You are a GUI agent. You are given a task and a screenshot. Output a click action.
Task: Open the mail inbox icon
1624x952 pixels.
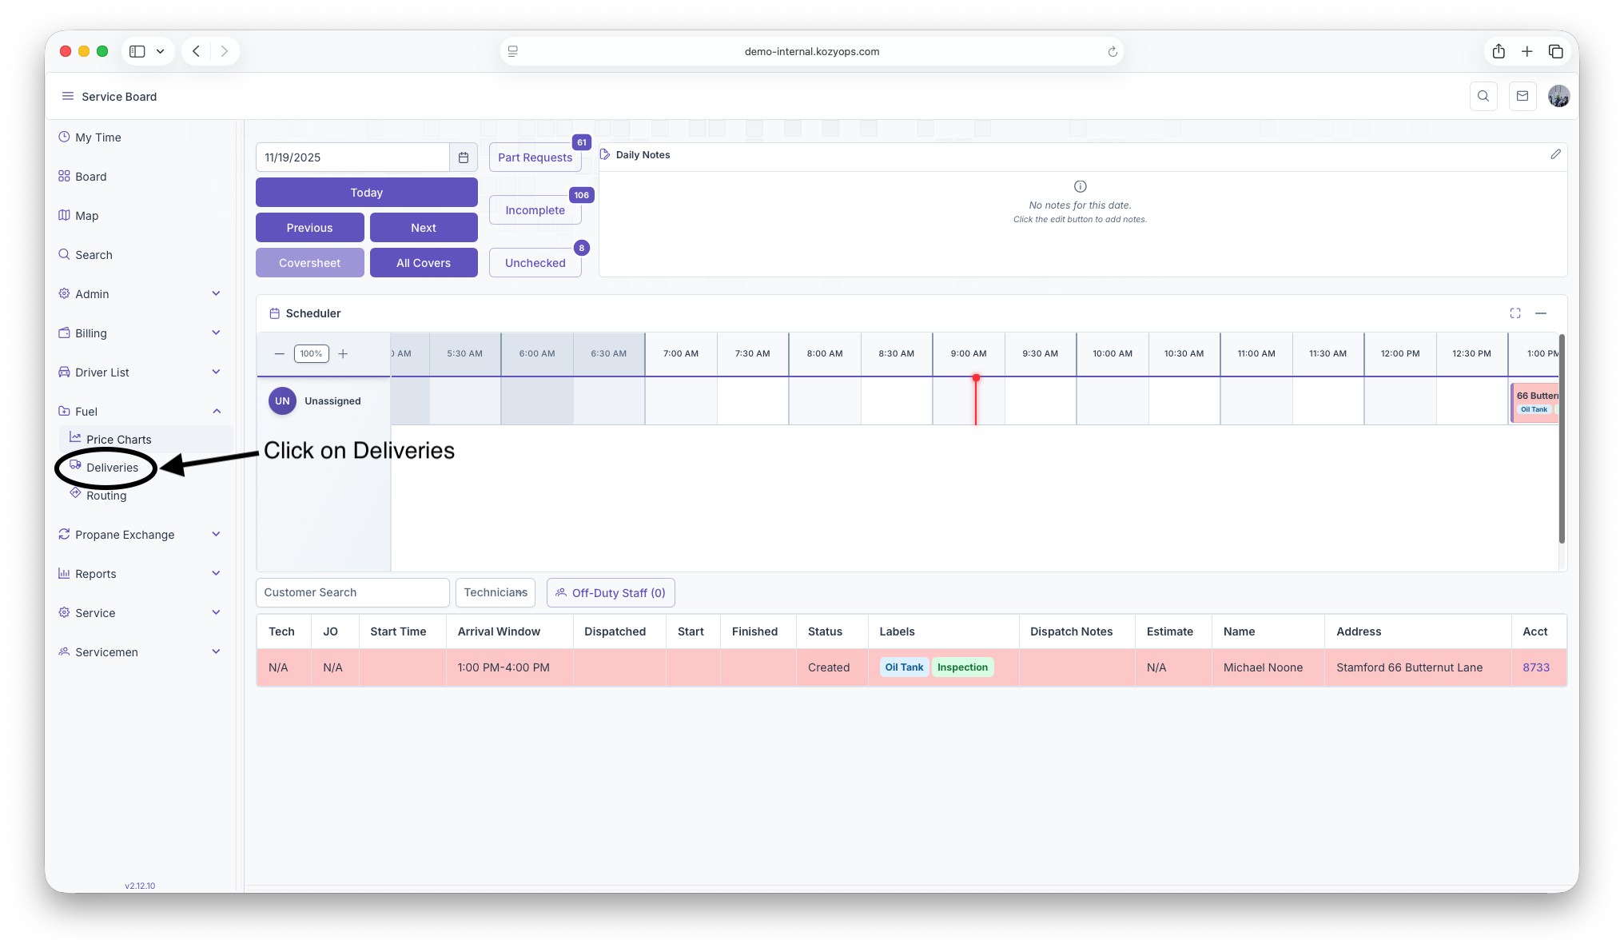coord(1522,96)
